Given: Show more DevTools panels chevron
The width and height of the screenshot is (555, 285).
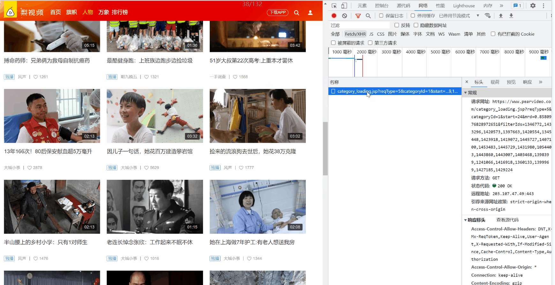Looking at the screenshot, I should (x=501, y=6).
